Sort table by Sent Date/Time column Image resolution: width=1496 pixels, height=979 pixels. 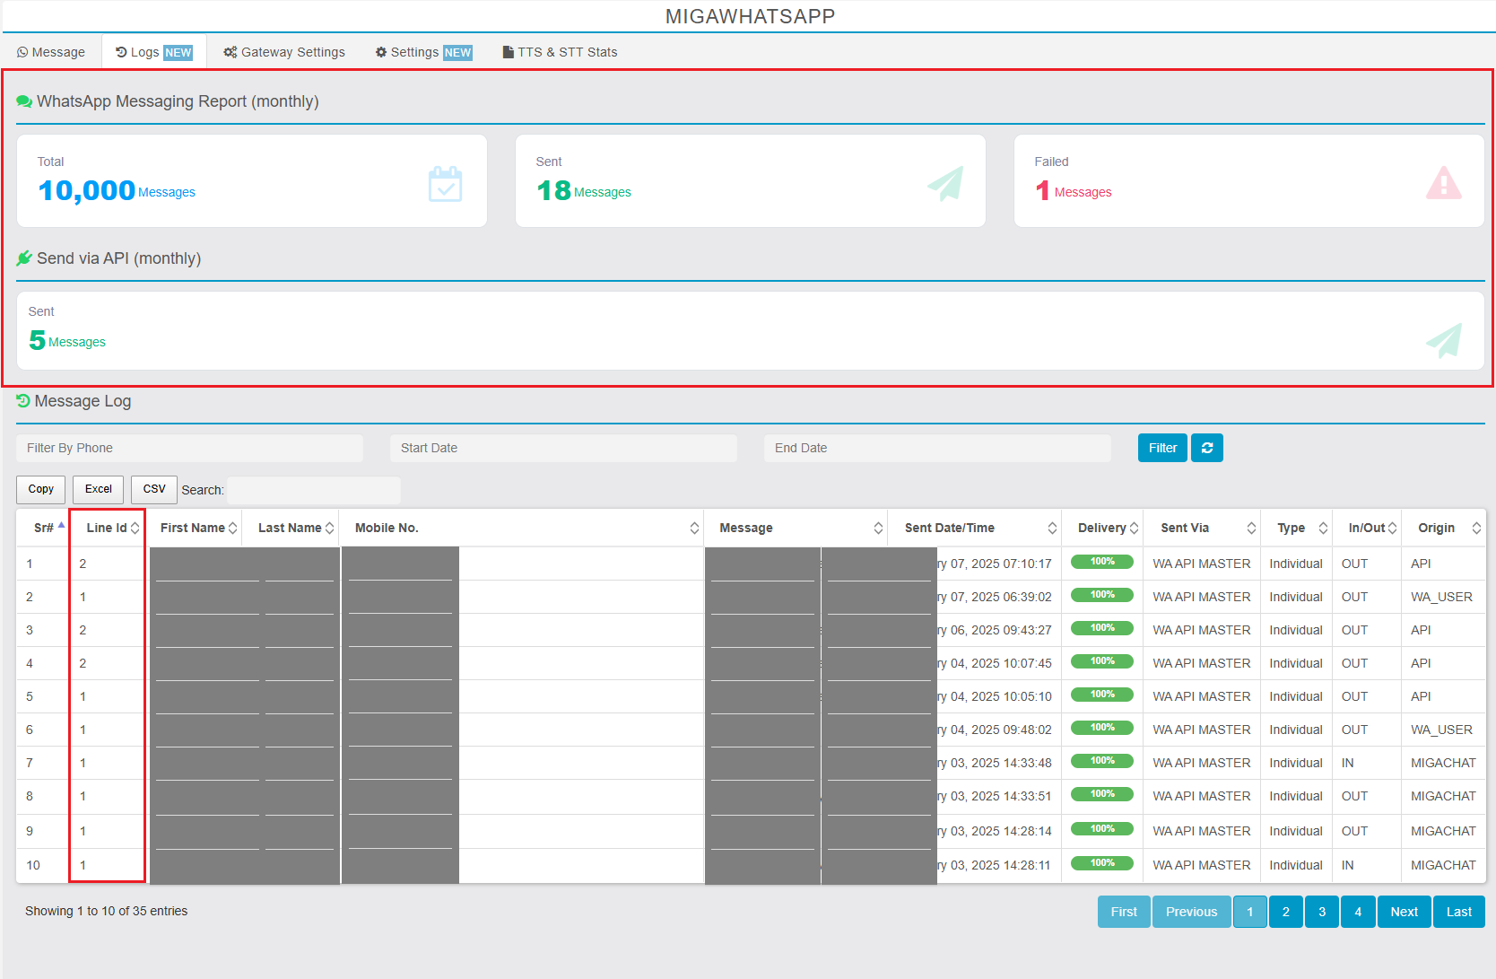point(949,528)
